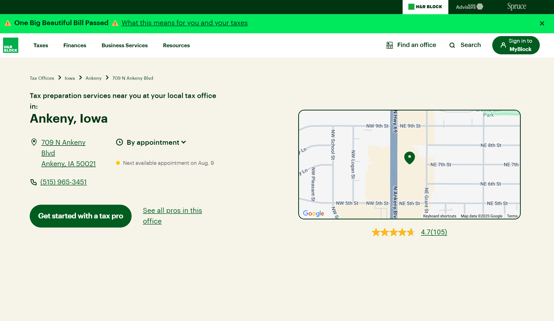554x321 pixels.
Task: Click the Google logo on the map
Action: click(313, 213)
